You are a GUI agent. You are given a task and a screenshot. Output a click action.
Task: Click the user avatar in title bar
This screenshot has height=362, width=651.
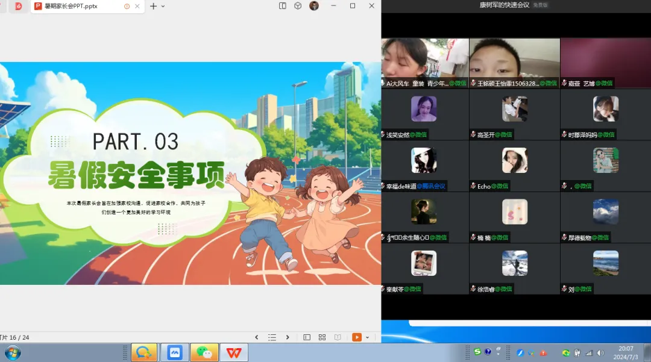(314, 6)
